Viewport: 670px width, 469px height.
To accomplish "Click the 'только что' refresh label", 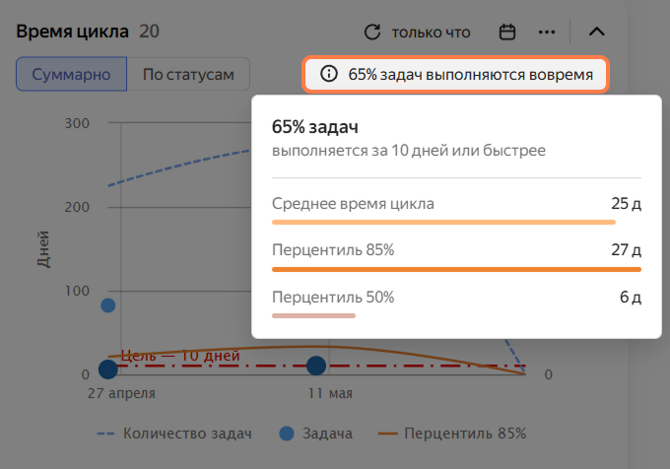I will [431, 33].
